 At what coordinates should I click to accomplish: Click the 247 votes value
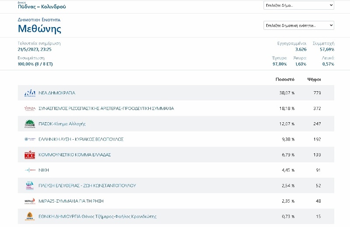tap(317, 124)
